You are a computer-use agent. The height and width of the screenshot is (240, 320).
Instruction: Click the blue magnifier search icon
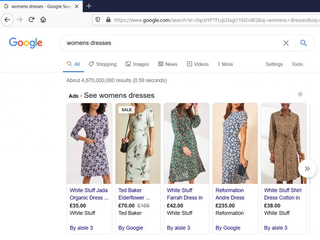303,43
